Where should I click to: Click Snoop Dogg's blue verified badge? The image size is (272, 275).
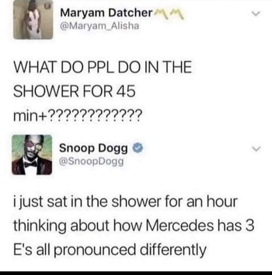coord(139,149)
